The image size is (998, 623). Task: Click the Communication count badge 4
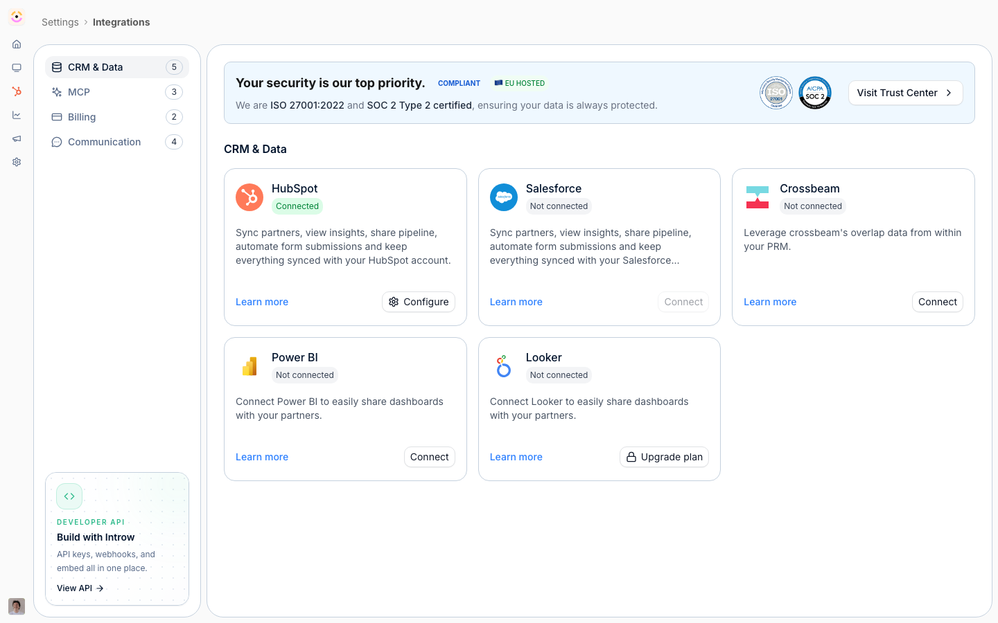click(174, 142)
